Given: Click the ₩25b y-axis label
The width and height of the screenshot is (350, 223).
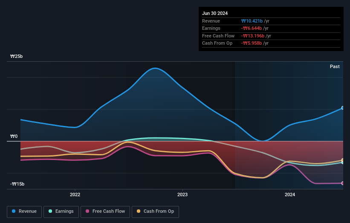Looking at the screenshot, I should point(16,56).
